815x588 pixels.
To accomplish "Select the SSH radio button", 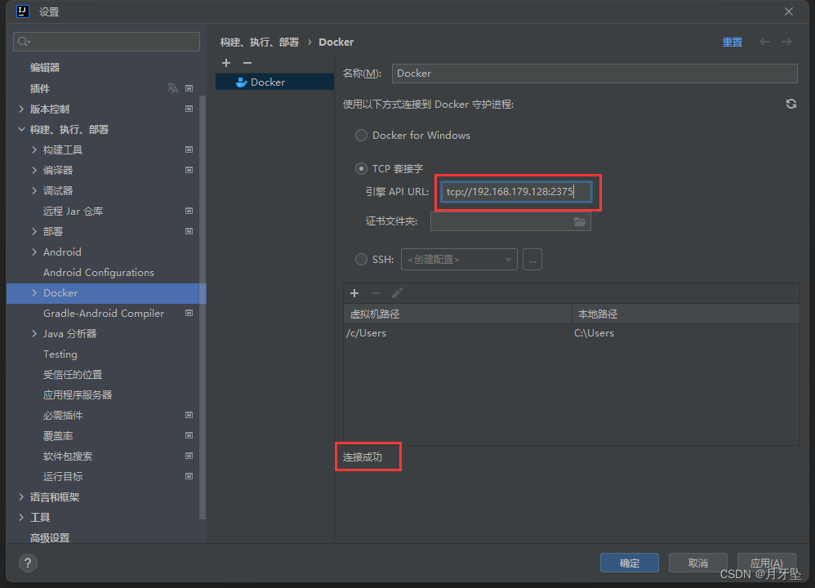I will (361, 259).
